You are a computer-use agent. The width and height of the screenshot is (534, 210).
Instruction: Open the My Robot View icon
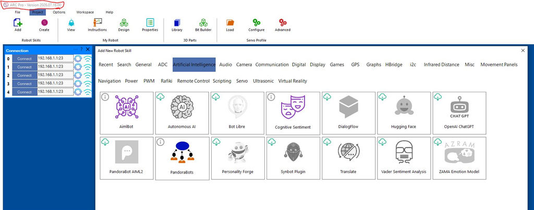coord(71,23)
